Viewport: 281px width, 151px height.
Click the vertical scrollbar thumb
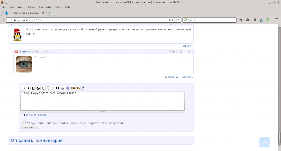[x=279, y=138]
